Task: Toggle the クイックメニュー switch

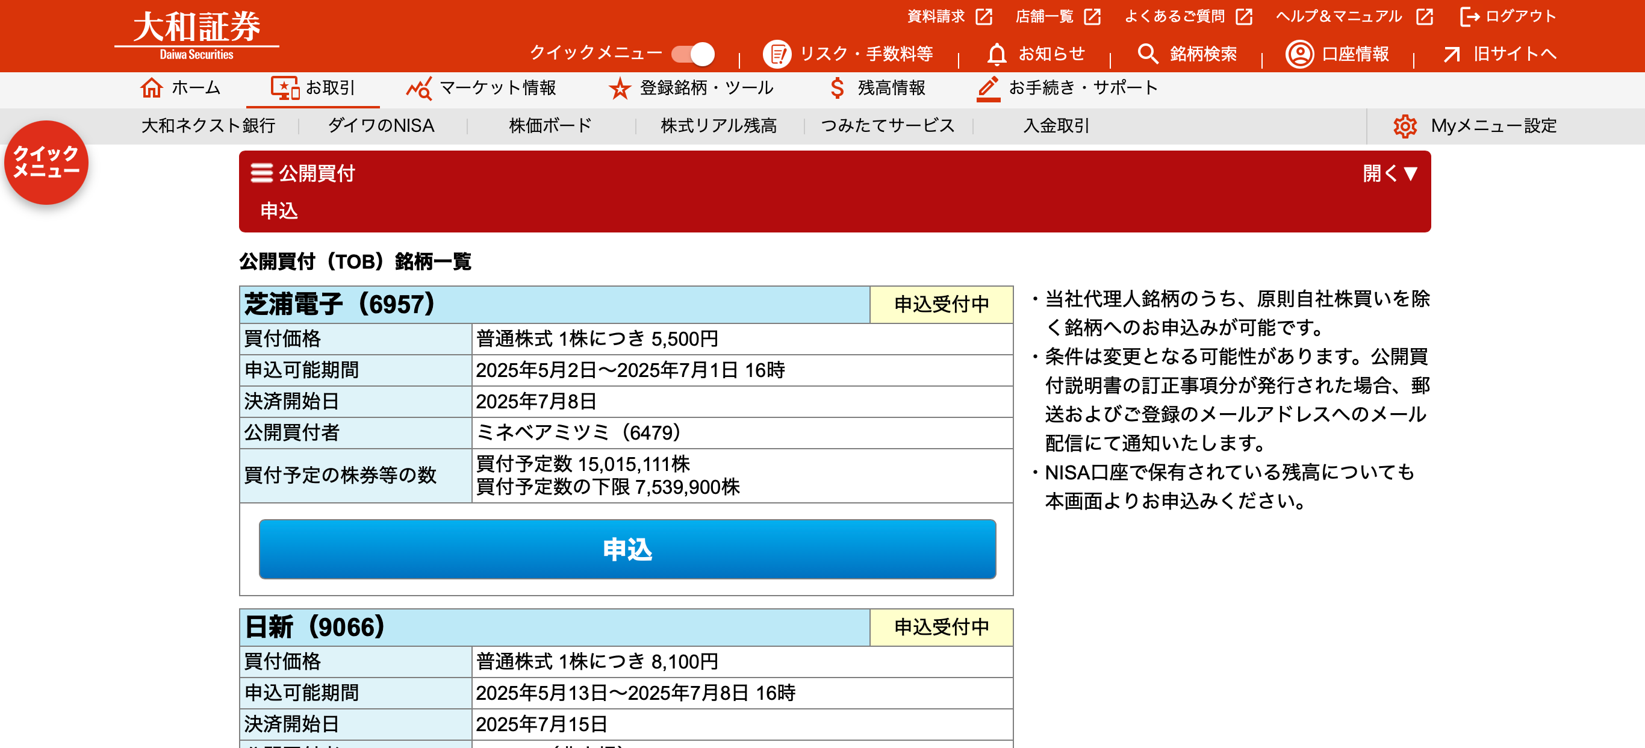Action: pyautogui.click(x=693, y=54)
